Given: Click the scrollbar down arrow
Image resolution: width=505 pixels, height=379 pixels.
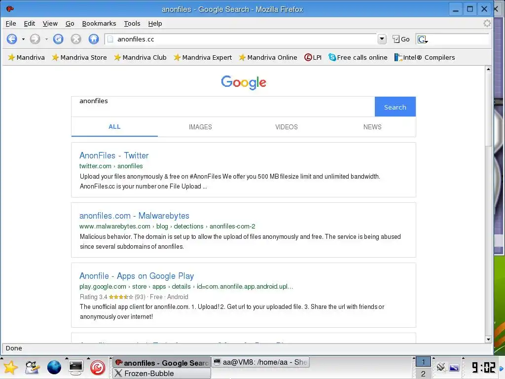Looking at the screenshot, I should (x=488, y=340).
